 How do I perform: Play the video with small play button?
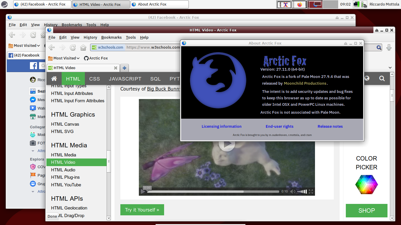(143, 192)
